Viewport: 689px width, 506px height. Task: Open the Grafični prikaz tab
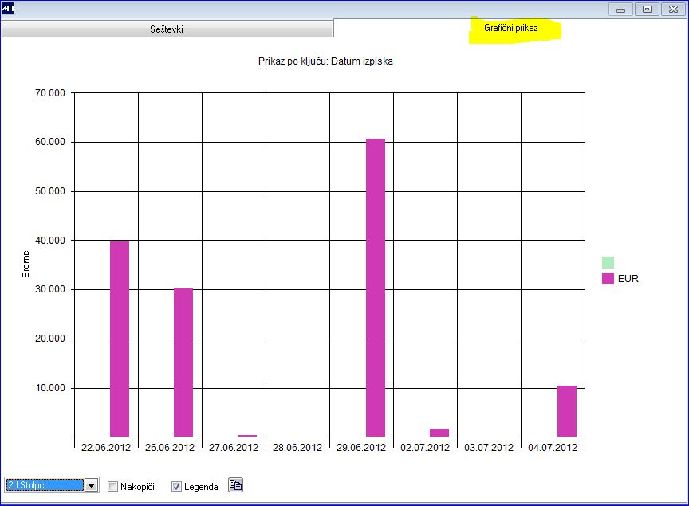[x=510, y=28]
